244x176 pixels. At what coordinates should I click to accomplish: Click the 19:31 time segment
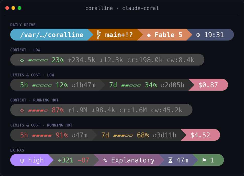pos(210,35)
